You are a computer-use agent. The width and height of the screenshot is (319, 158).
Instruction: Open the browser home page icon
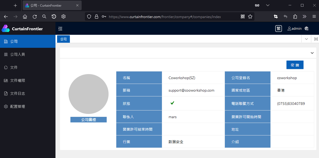pyautogui.click(x=25, y=17)
